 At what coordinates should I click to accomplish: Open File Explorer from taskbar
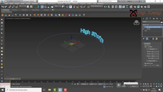coord(49,90)
